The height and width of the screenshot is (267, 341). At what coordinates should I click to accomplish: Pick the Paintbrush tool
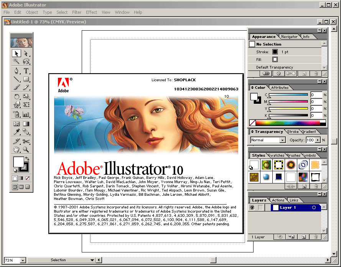[16, 87]
